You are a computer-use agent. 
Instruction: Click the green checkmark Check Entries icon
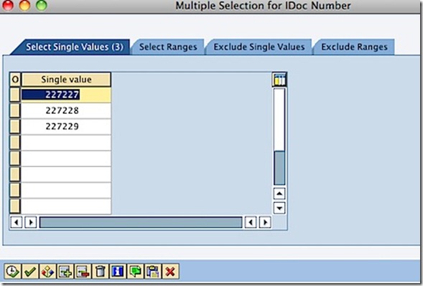(30, 271)
